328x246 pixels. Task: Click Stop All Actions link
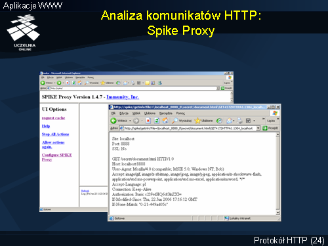55,134
